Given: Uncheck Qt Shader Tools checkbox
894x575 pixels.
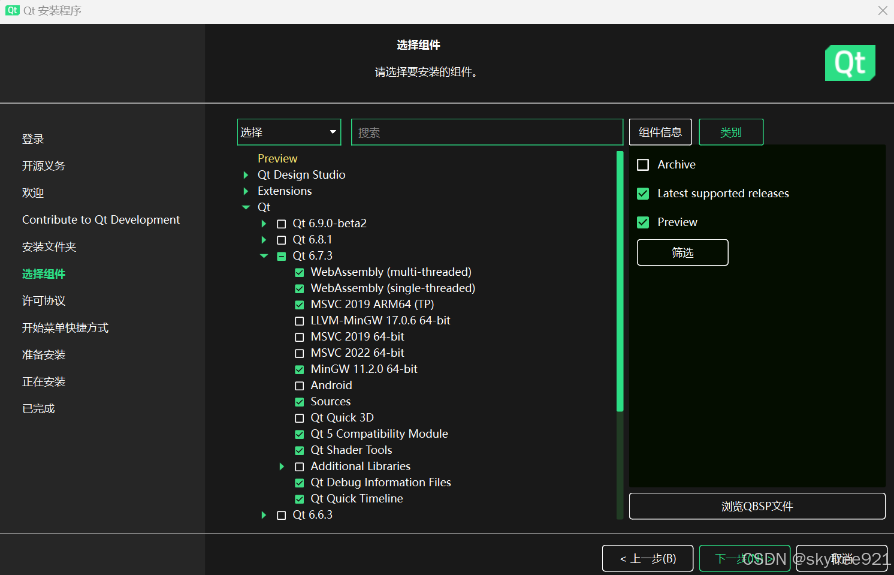Looking at the screenshot, I should tap(300, 450).
